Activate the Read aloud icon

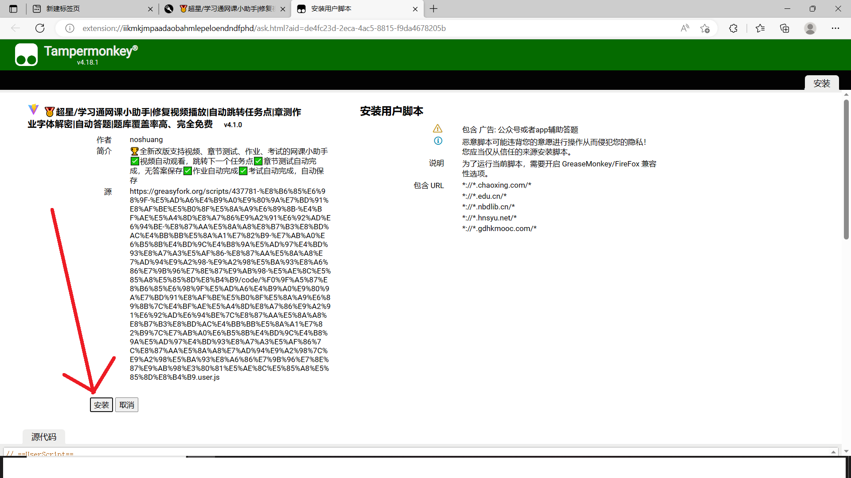click(685, 28)
